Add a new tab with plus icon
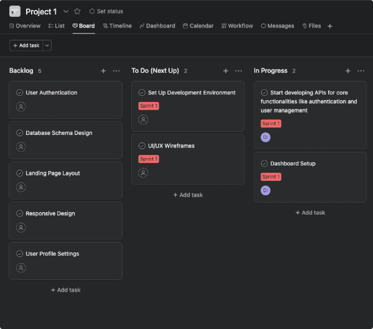The height and width of the screenshot is (329, 373). pyautogui.click(x=329, y=26)
